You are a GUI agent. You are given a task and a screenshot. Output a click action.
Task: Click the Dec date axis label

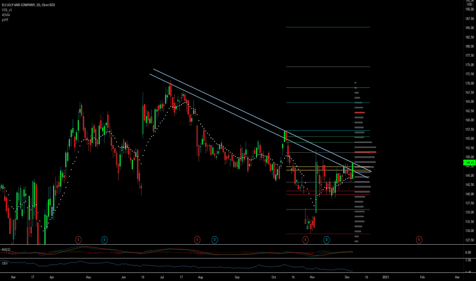pos(347,277)
